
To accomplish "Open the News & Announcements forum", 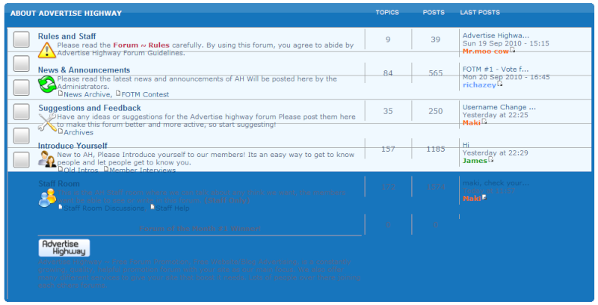I will point(84,70).
